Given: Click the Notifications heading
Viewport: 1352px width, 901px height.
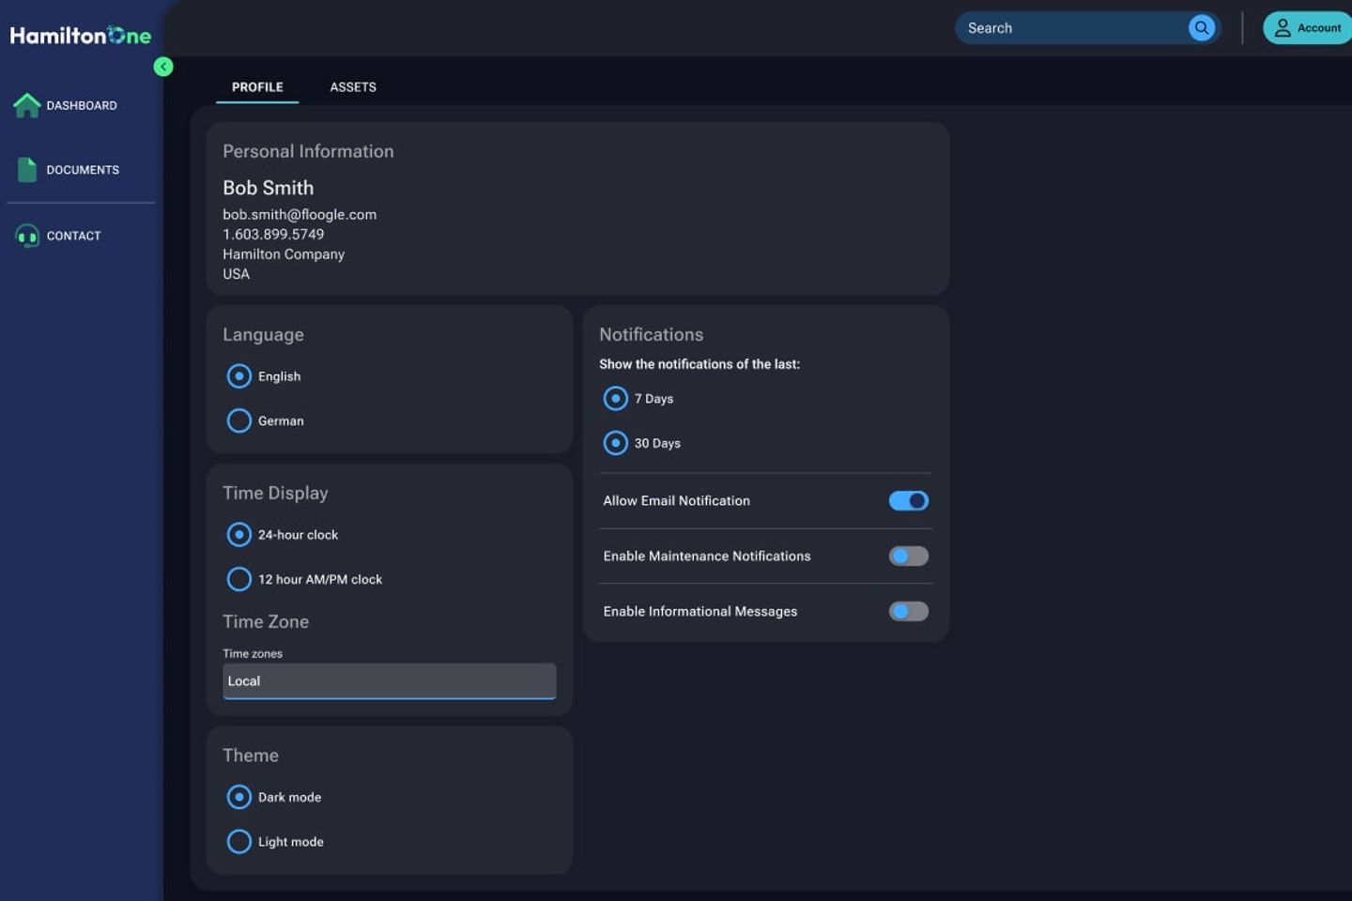Looking at the screenshot, I should click(652, 335).
